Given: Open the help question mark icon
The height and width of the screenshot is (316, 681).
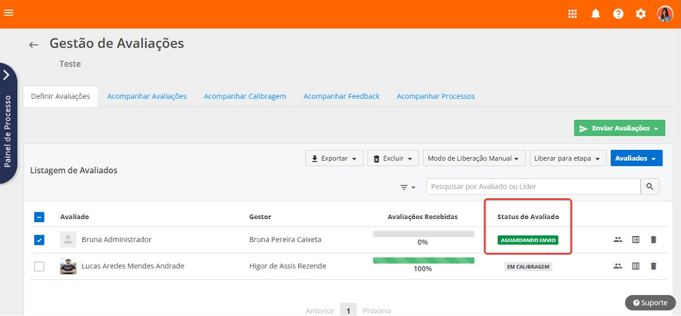Looking at the screenshot, I should [x=618, y=14].
